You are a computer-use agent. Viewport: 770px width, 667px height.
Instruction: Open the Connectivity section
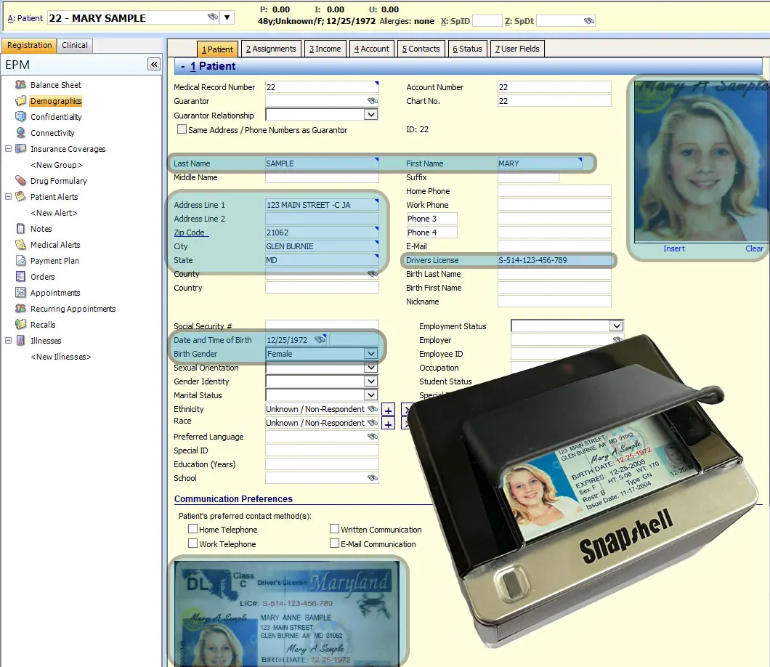coord(52,133)
